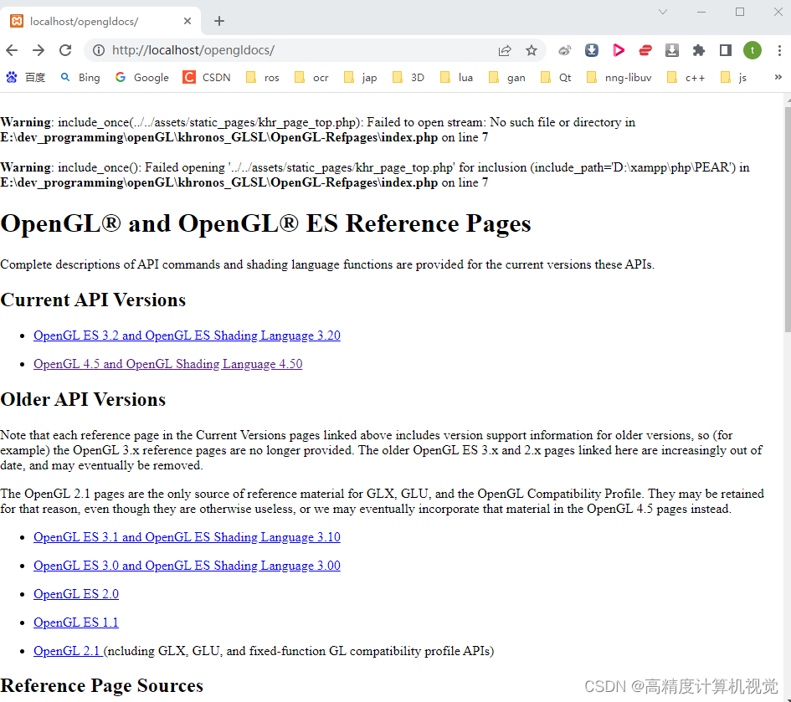
Task: Go forward to the next page
Action: 39,50
